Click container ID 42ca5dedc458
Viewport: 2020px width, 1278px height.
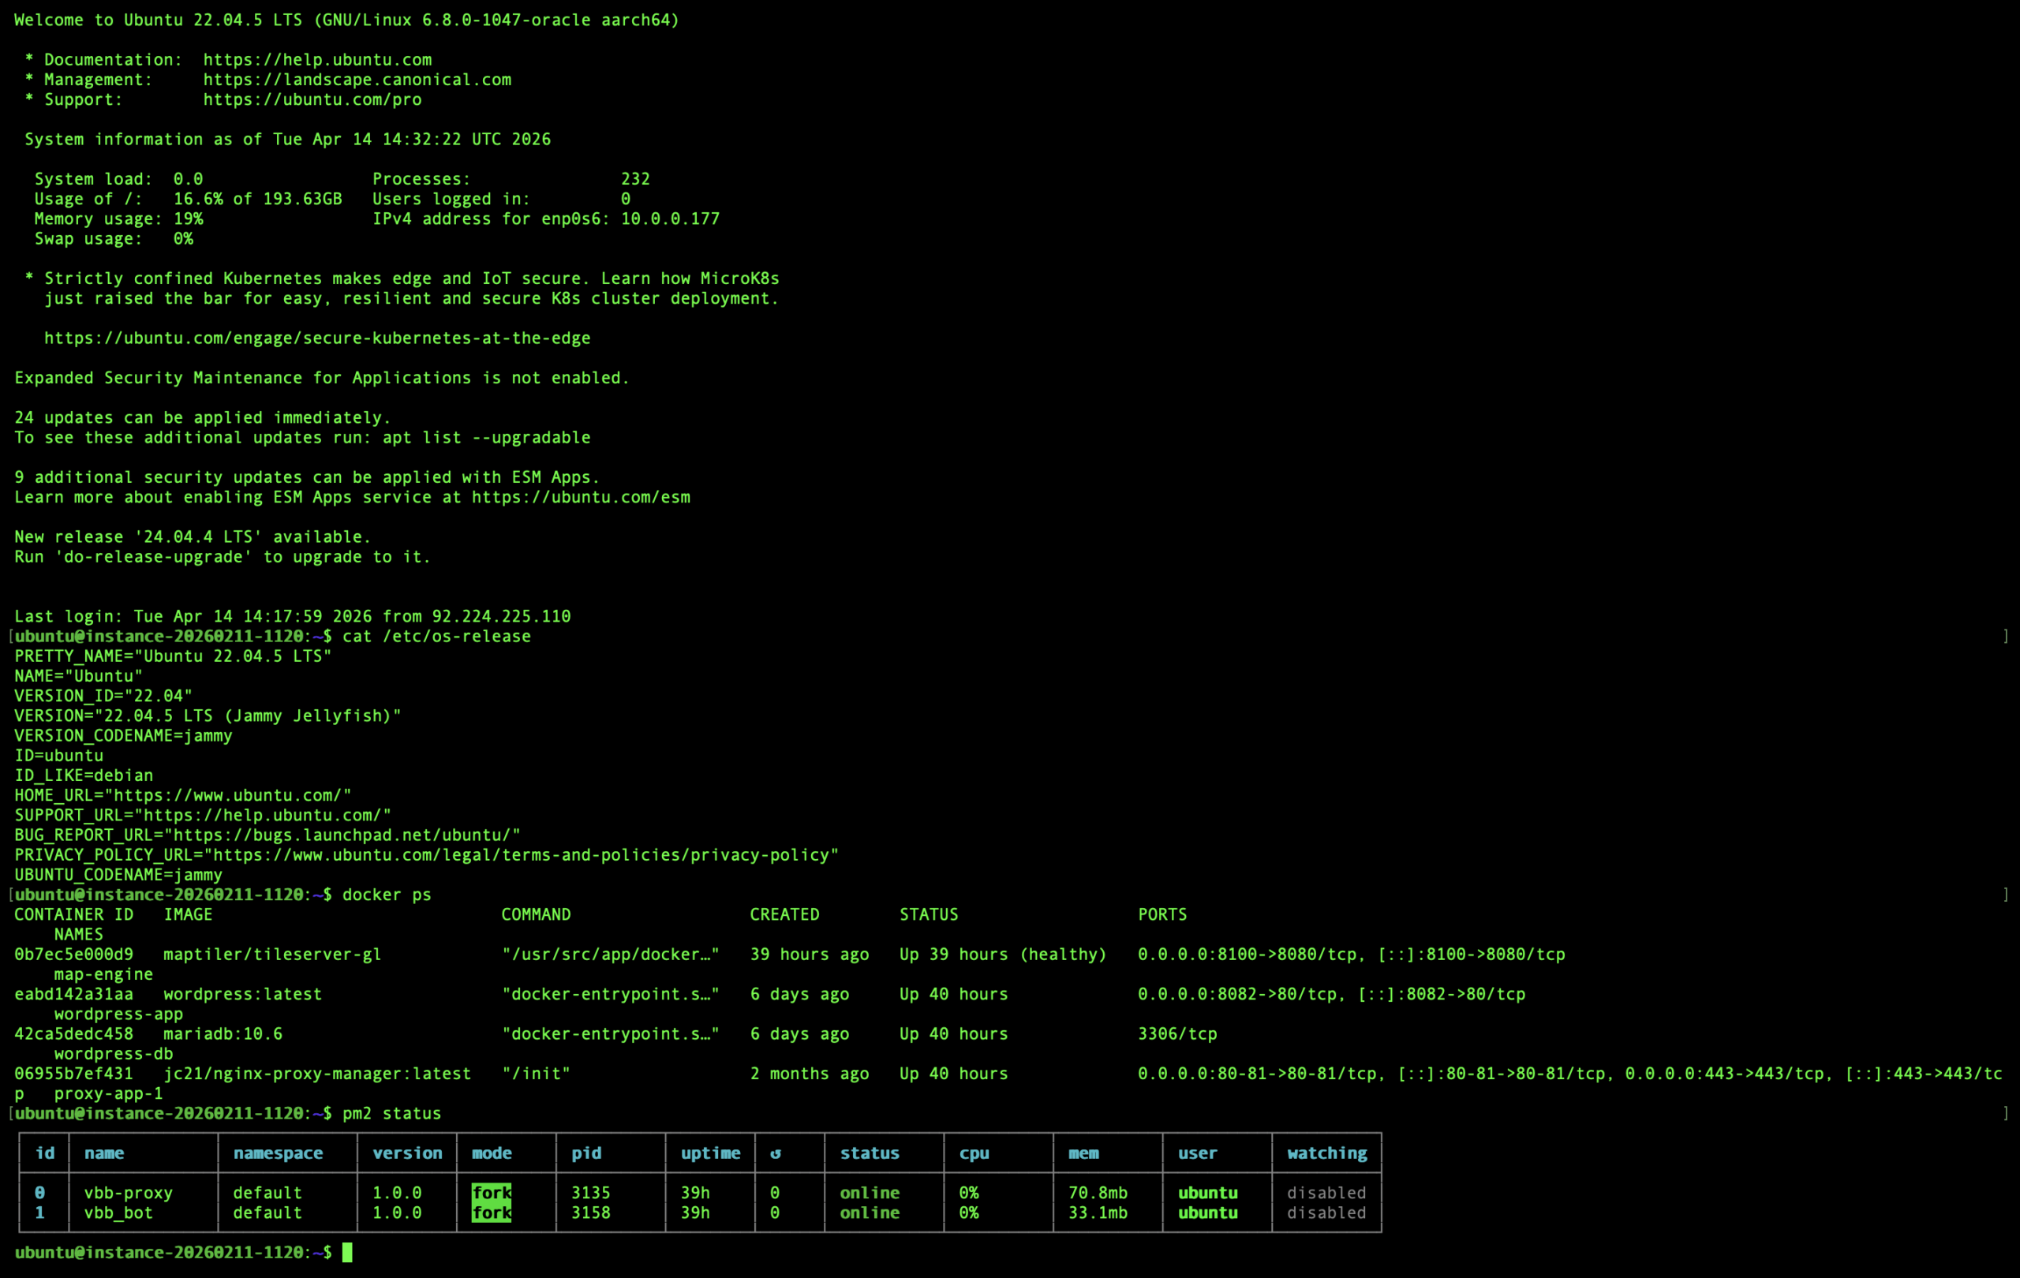74,1034
